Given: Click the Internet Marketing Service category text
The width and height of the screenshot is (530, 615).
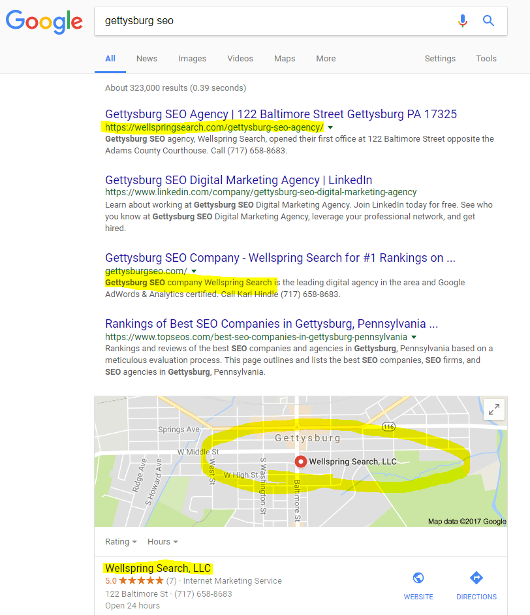Looking at the screenshot, I should pyautogui.click(x=232, y=580).
